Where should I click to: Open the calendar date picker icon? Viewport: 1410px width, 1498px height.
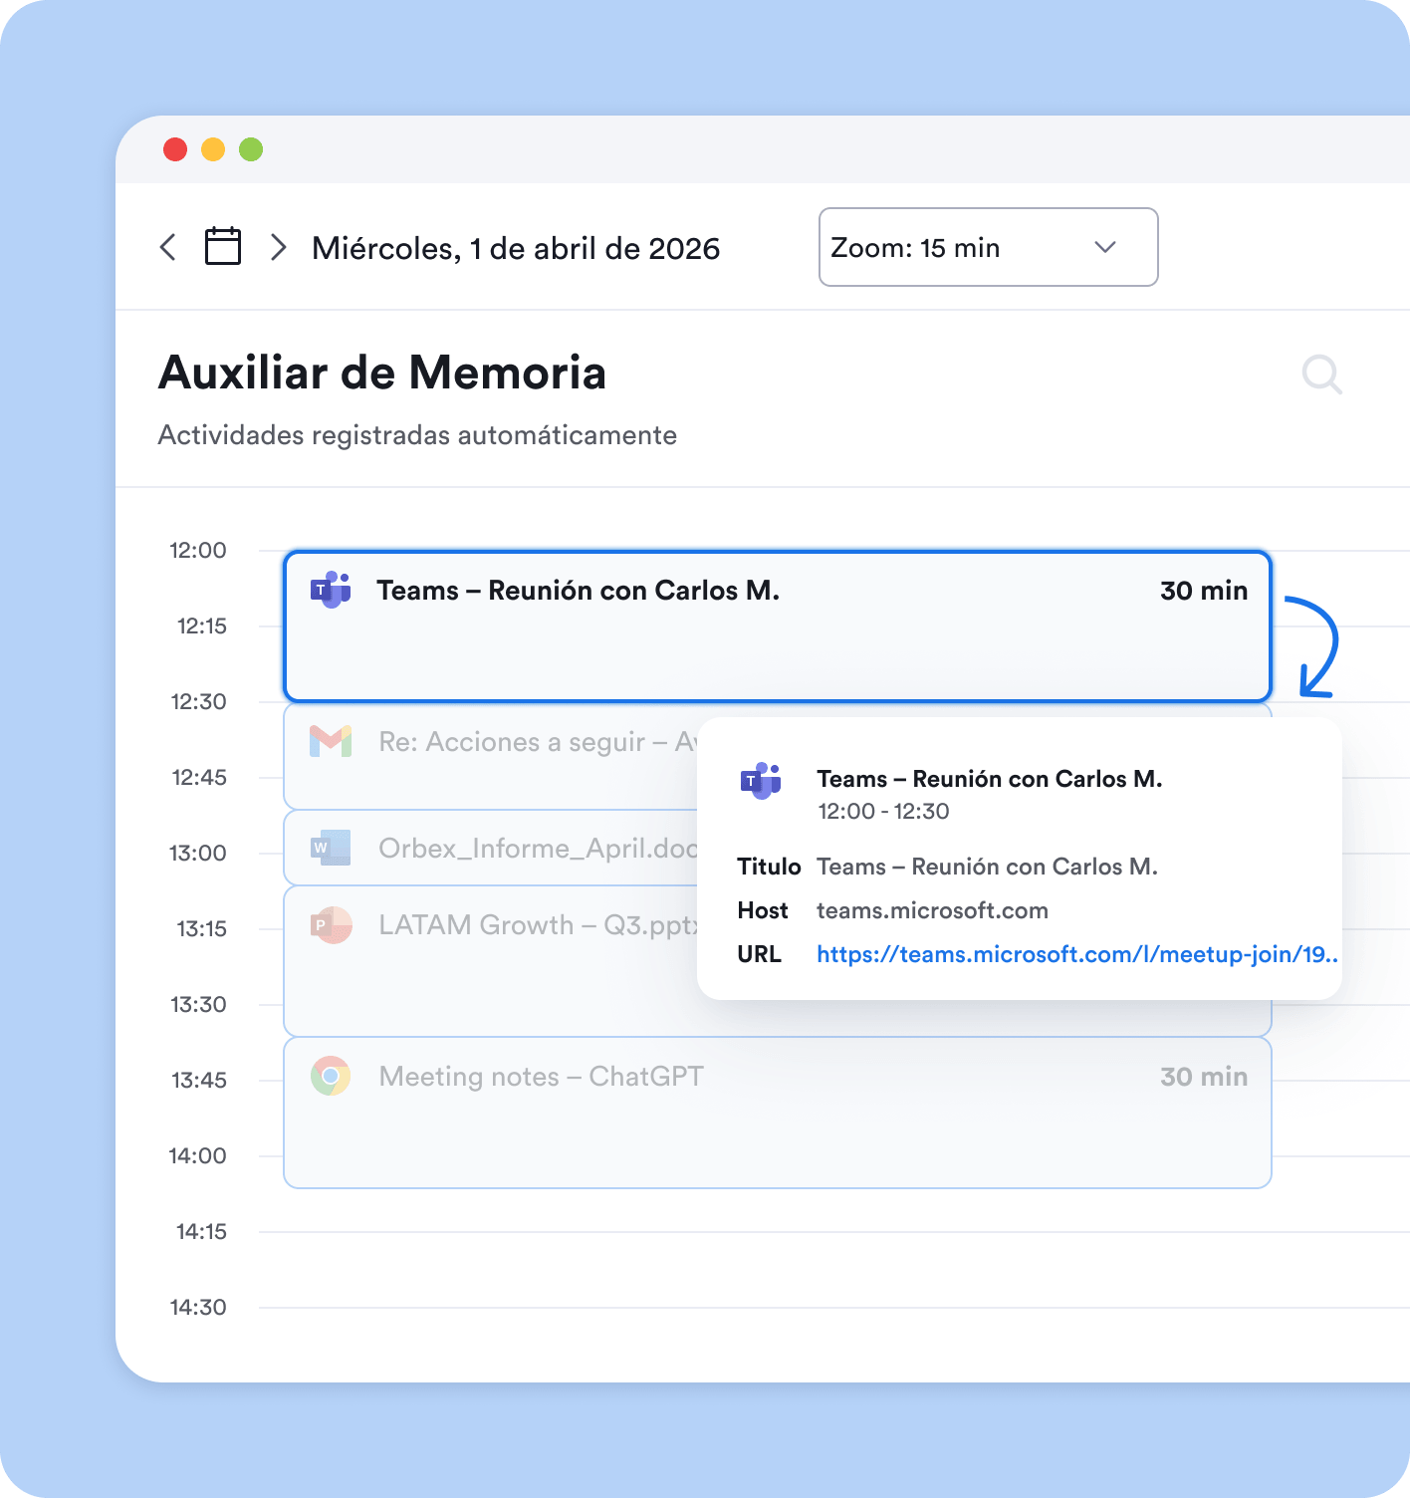click(x=223, y=246)
